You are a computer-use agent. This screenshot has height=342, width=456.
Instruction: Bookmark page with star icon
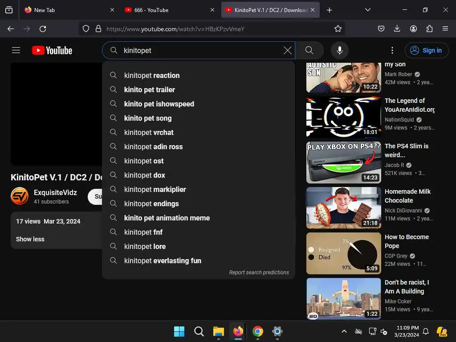[x=338, y=29]
